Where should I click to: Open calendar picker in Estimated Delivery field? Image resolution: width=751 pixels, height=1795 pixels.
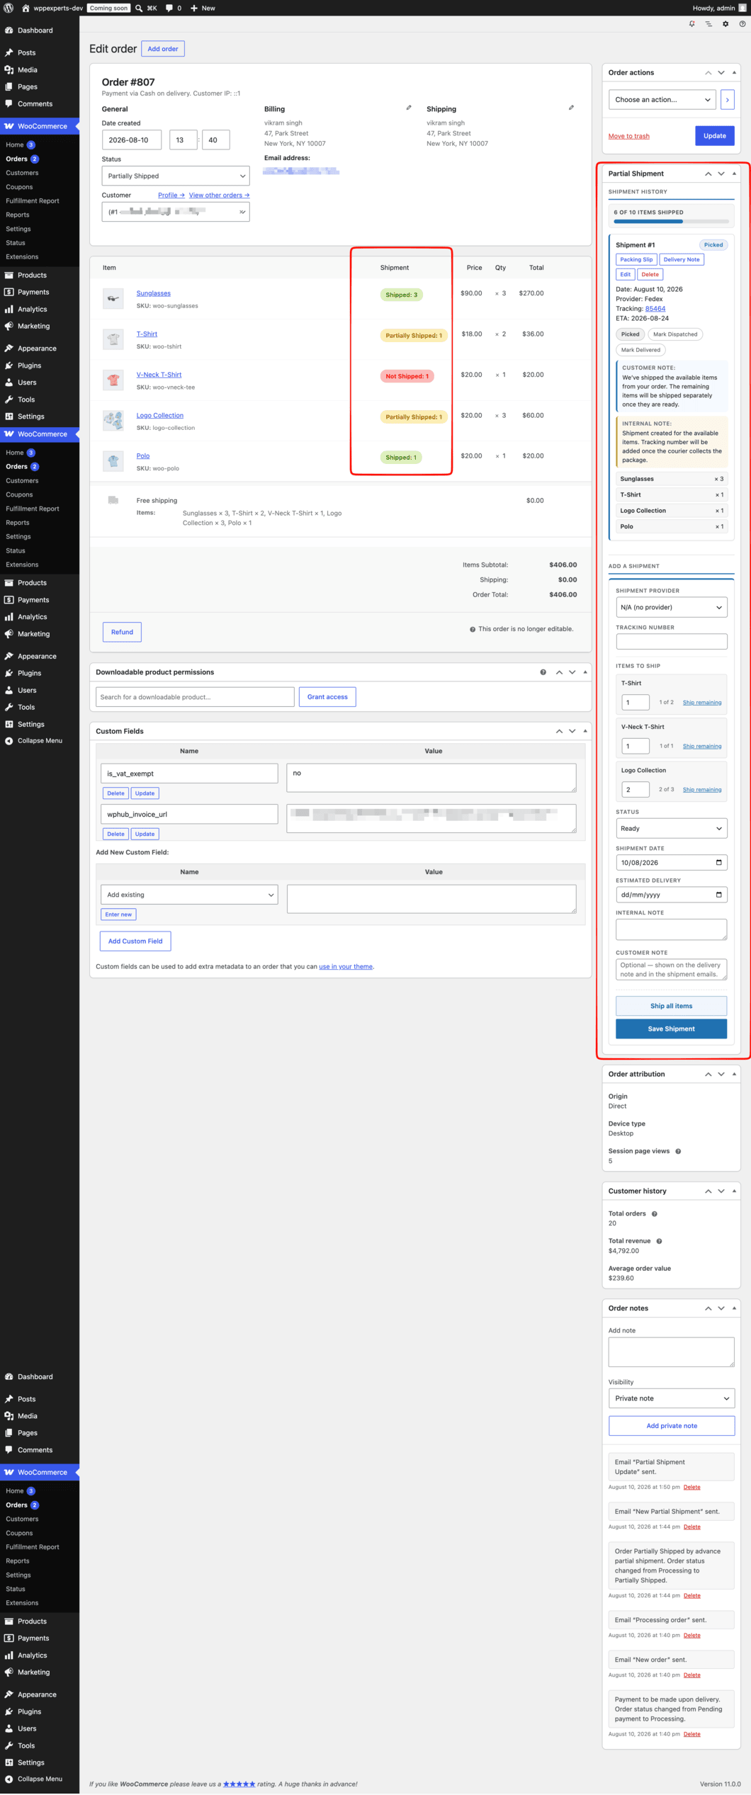click(718, 895)
